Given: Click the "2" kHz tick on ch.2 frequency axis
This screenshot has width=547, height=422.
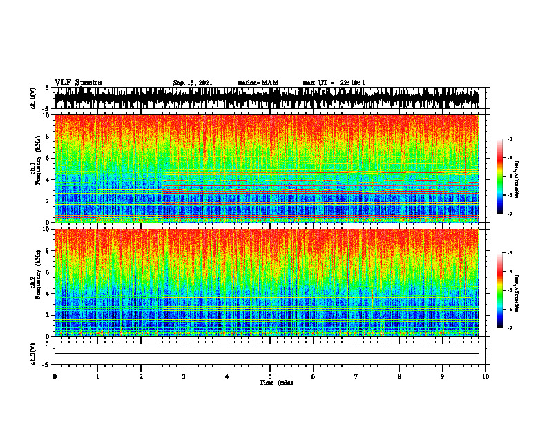Looking at the screenshot, I should (48, 315).
